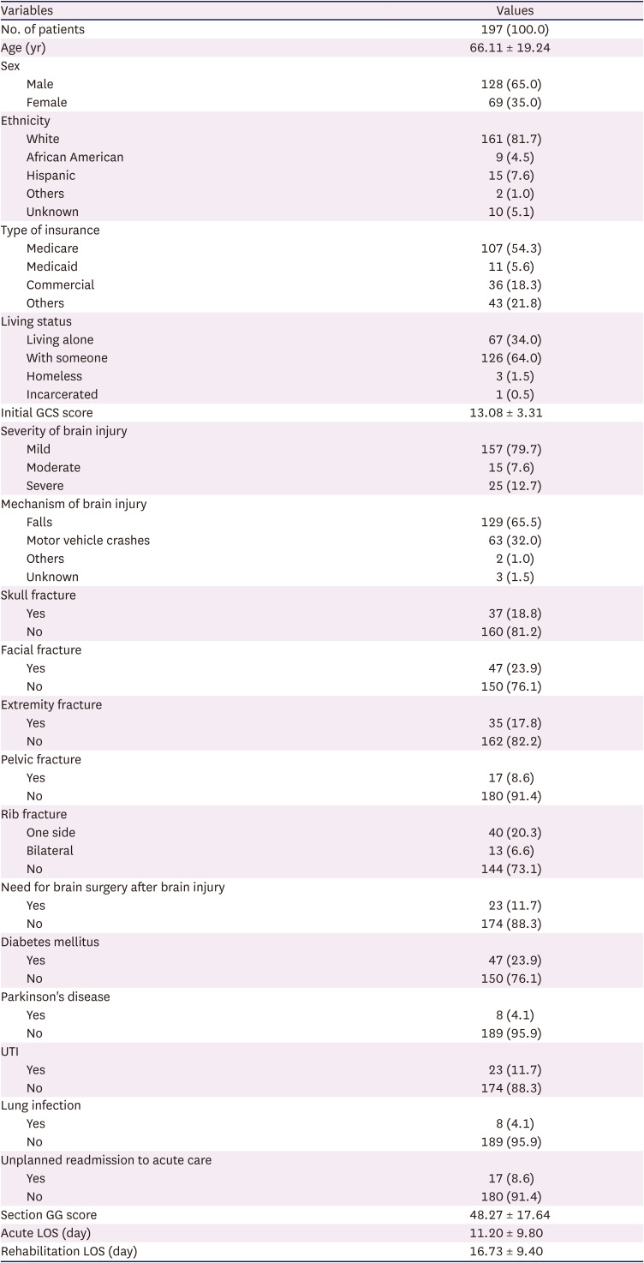Click the "Parkinson's disease" heading
Image resolution: width=644 pixels, height=1263 pixels.
56,997
